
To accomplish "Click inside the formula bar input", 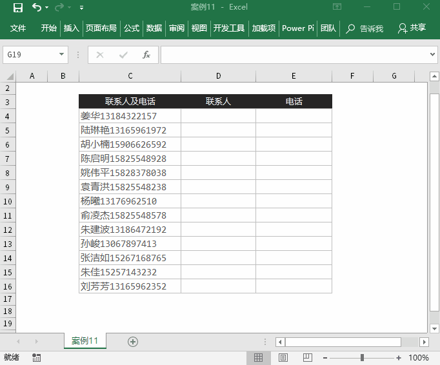I will pyautogui.click(x=295, y=55).
